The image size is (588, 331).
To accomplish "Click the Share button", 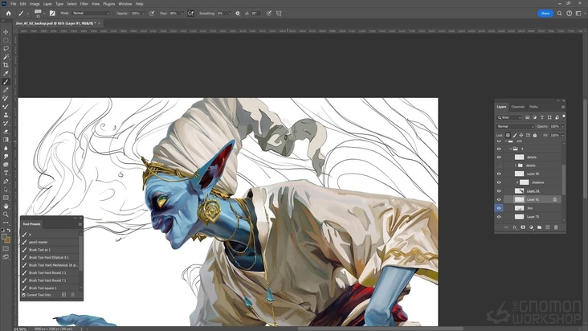I will point(545,13).
